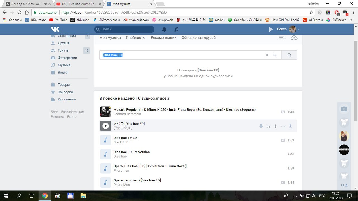Click the upload audio cloud icon

click(294, 38)
